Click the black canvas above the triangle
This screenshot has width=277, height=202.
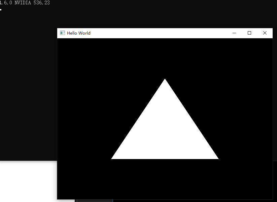tap(165, 57)
